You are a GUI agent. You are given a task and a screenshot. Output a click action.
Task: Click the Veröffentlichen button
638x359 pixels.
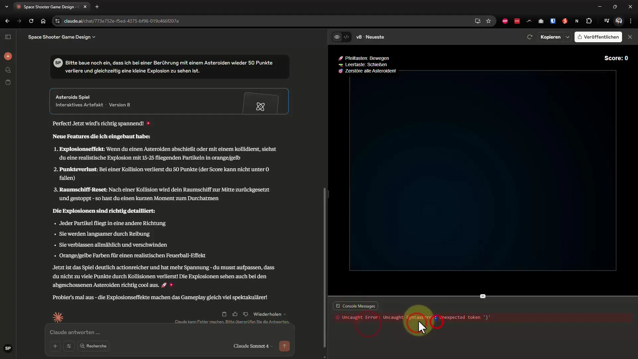click(x=598, y=37)
